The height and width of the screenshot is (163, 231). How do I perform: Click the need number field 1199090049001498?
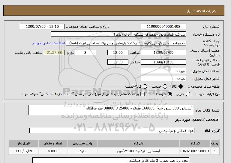(x=163, y=26)
